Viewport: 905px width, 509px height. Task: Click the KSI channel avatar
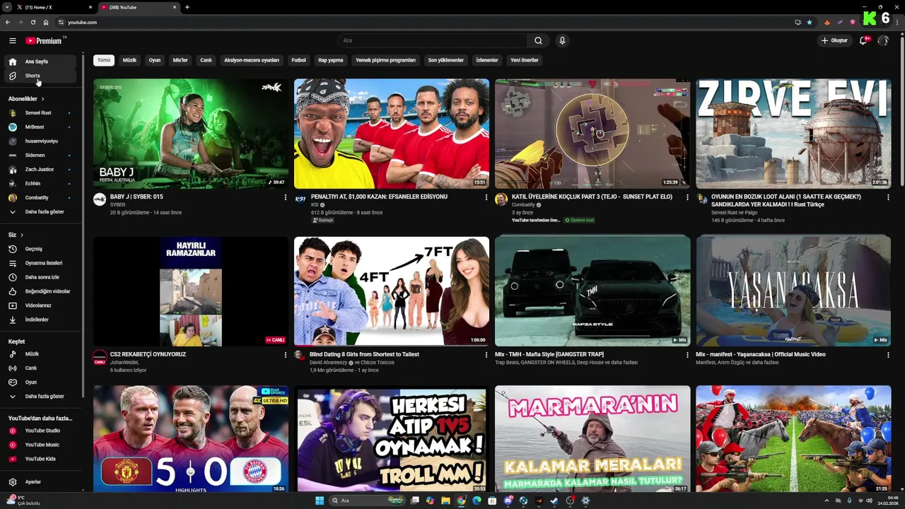pos(300,199)
